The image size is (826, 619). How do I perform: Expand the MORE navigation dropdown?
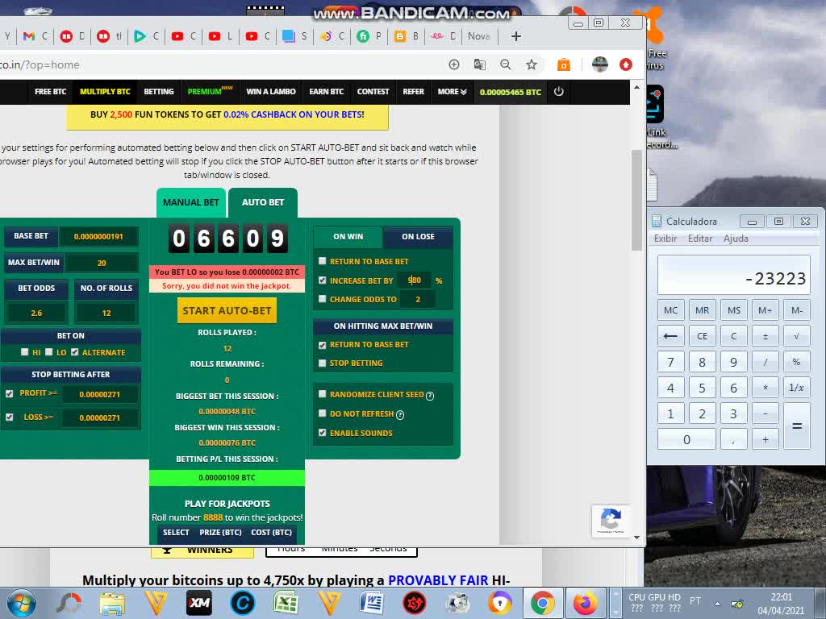tap(452, 92)
